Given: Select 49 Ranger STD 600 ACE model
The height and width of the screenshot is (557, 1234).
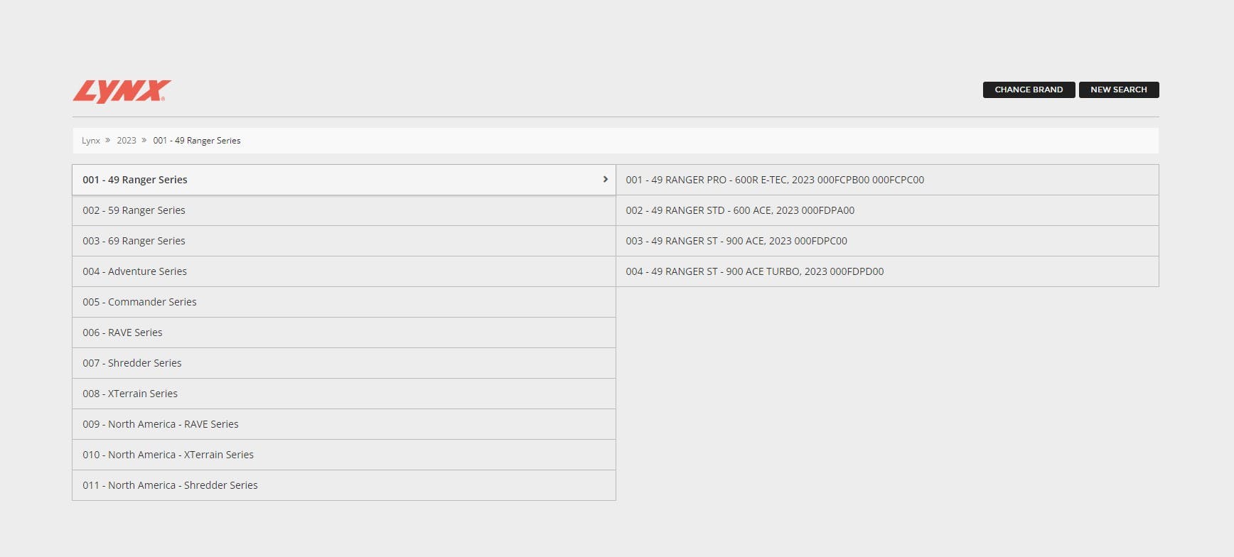Looking at the screenshot, I should tap(740, 210).
